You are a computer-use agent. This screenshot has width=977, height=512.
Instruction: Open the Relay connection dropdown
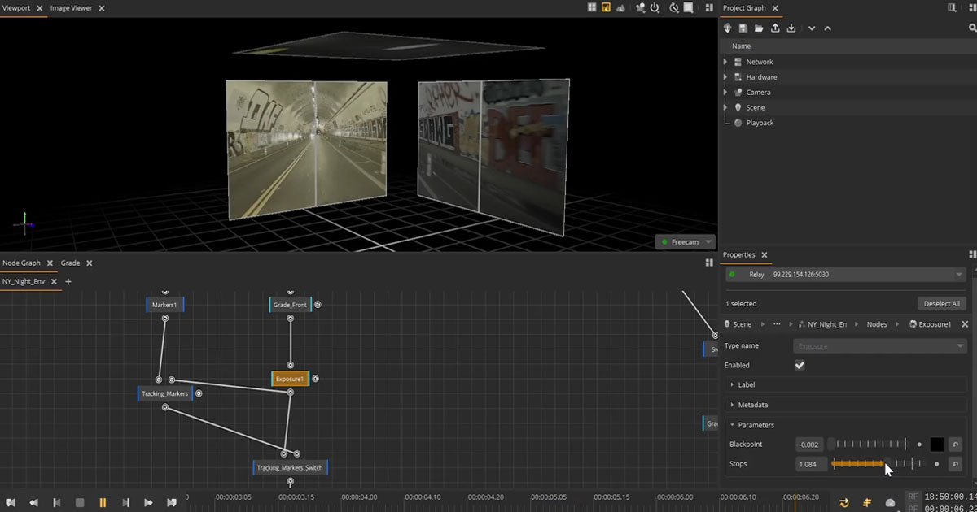(x=844, y=275)
